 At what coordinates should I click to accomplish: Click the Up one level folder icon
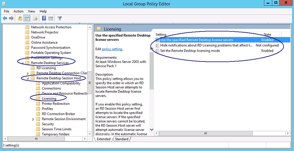pyautogui.click(x=20, y=18)
